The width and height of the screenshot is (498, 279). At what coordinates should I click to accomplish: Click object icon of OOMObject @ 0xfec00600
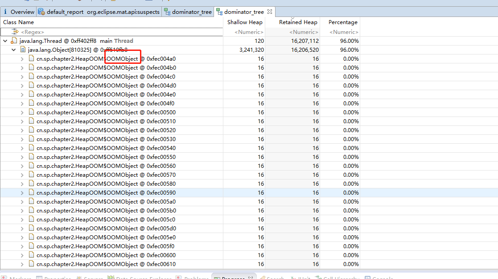(31, 254)
